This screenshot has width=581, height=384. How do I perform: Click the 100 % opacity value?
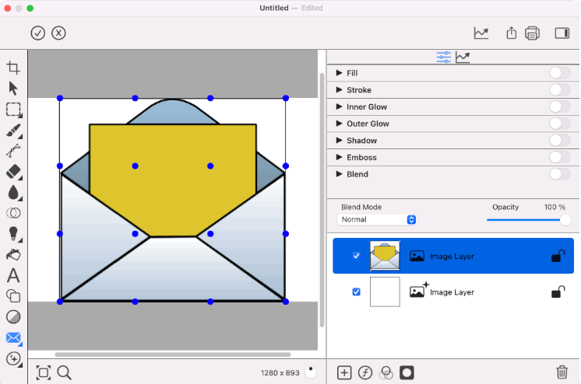(x=555, y=208)
